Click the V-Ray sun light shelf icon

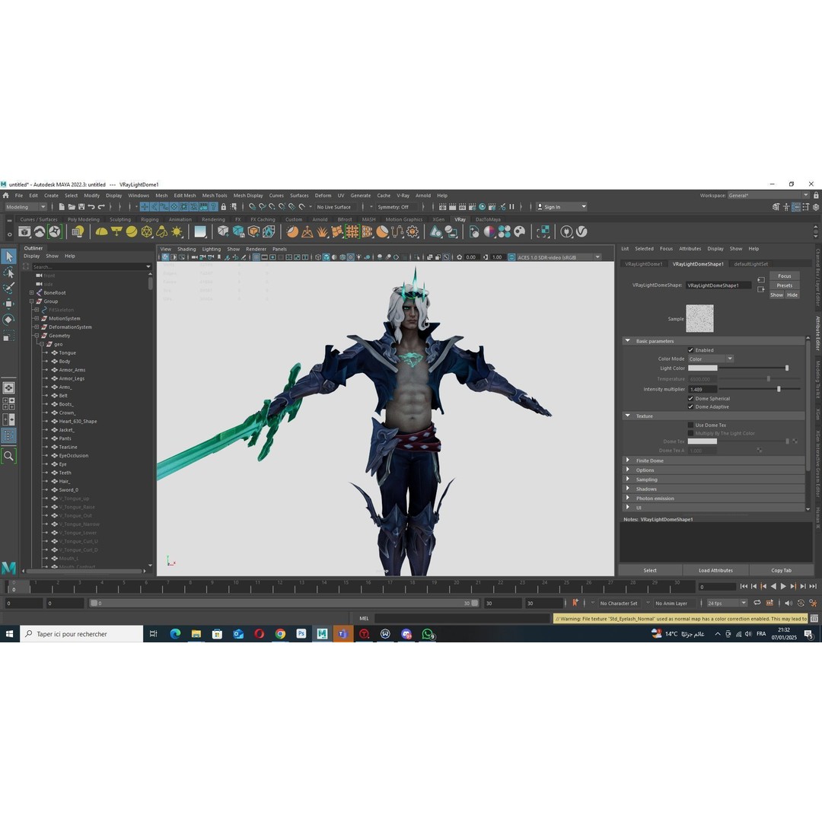pos(177,231)
